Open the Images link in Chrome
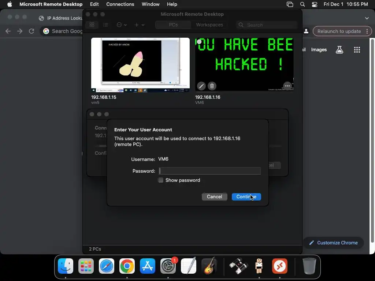 (x=319, y=49)
